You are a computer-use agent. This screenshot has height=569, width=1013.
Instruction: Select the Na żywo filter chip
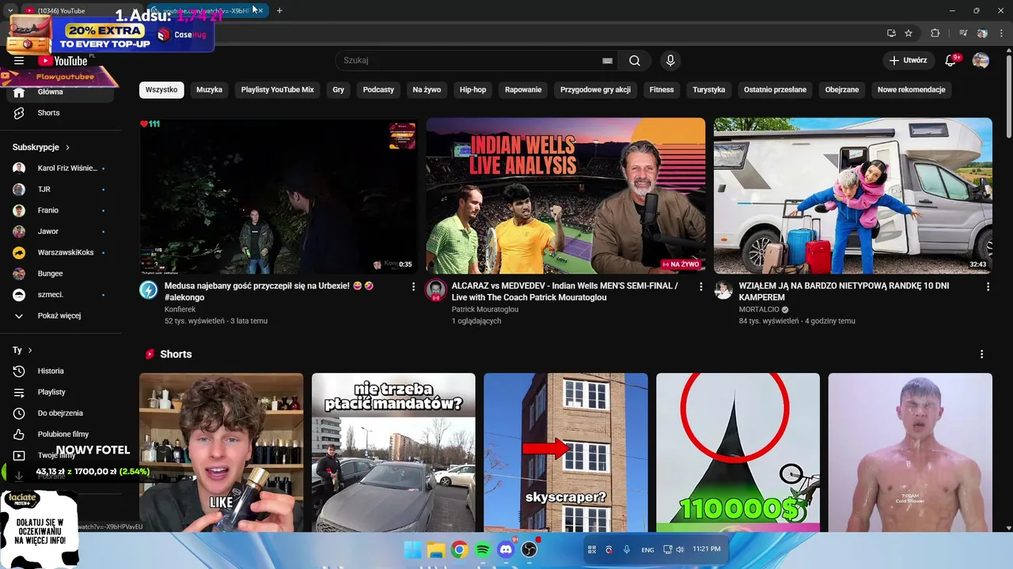pyautogui.click(x=427, y=90)
